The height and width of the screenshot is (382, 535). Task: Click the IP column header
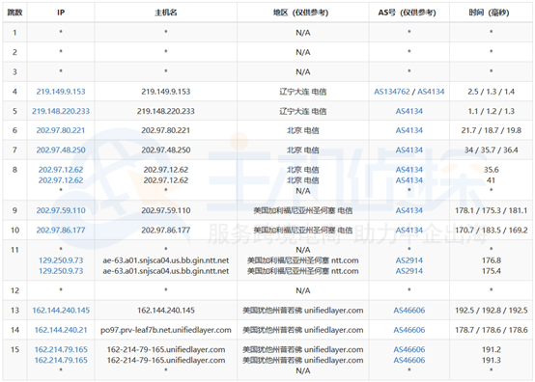61,13
